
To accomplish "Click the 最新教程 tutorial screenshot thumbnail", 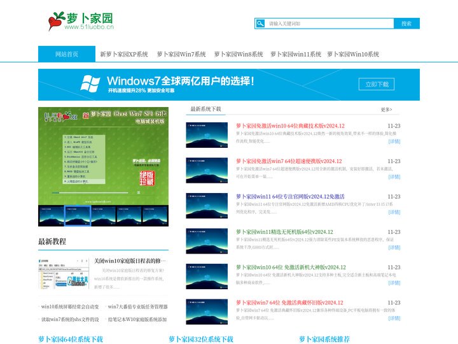I will pos(64,273).
